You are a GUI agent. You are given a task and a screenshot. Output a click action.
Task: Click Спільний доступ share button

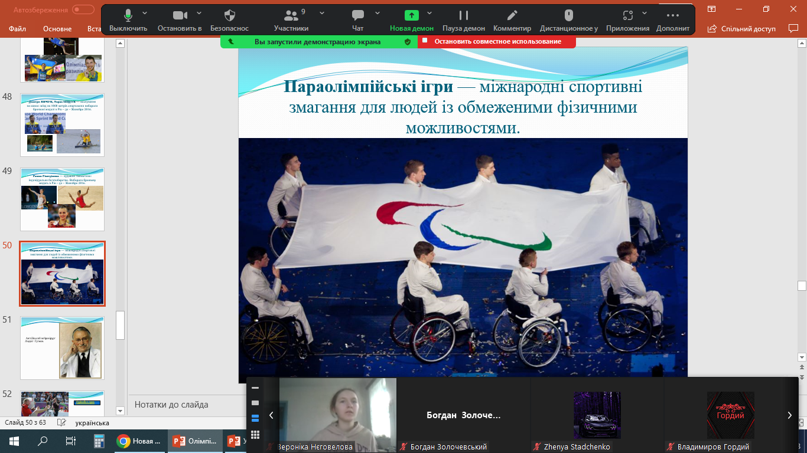coord(742,28)
